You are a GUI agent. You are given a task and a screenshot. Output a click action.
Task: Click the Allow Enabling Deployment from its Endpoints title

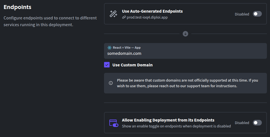168,120
